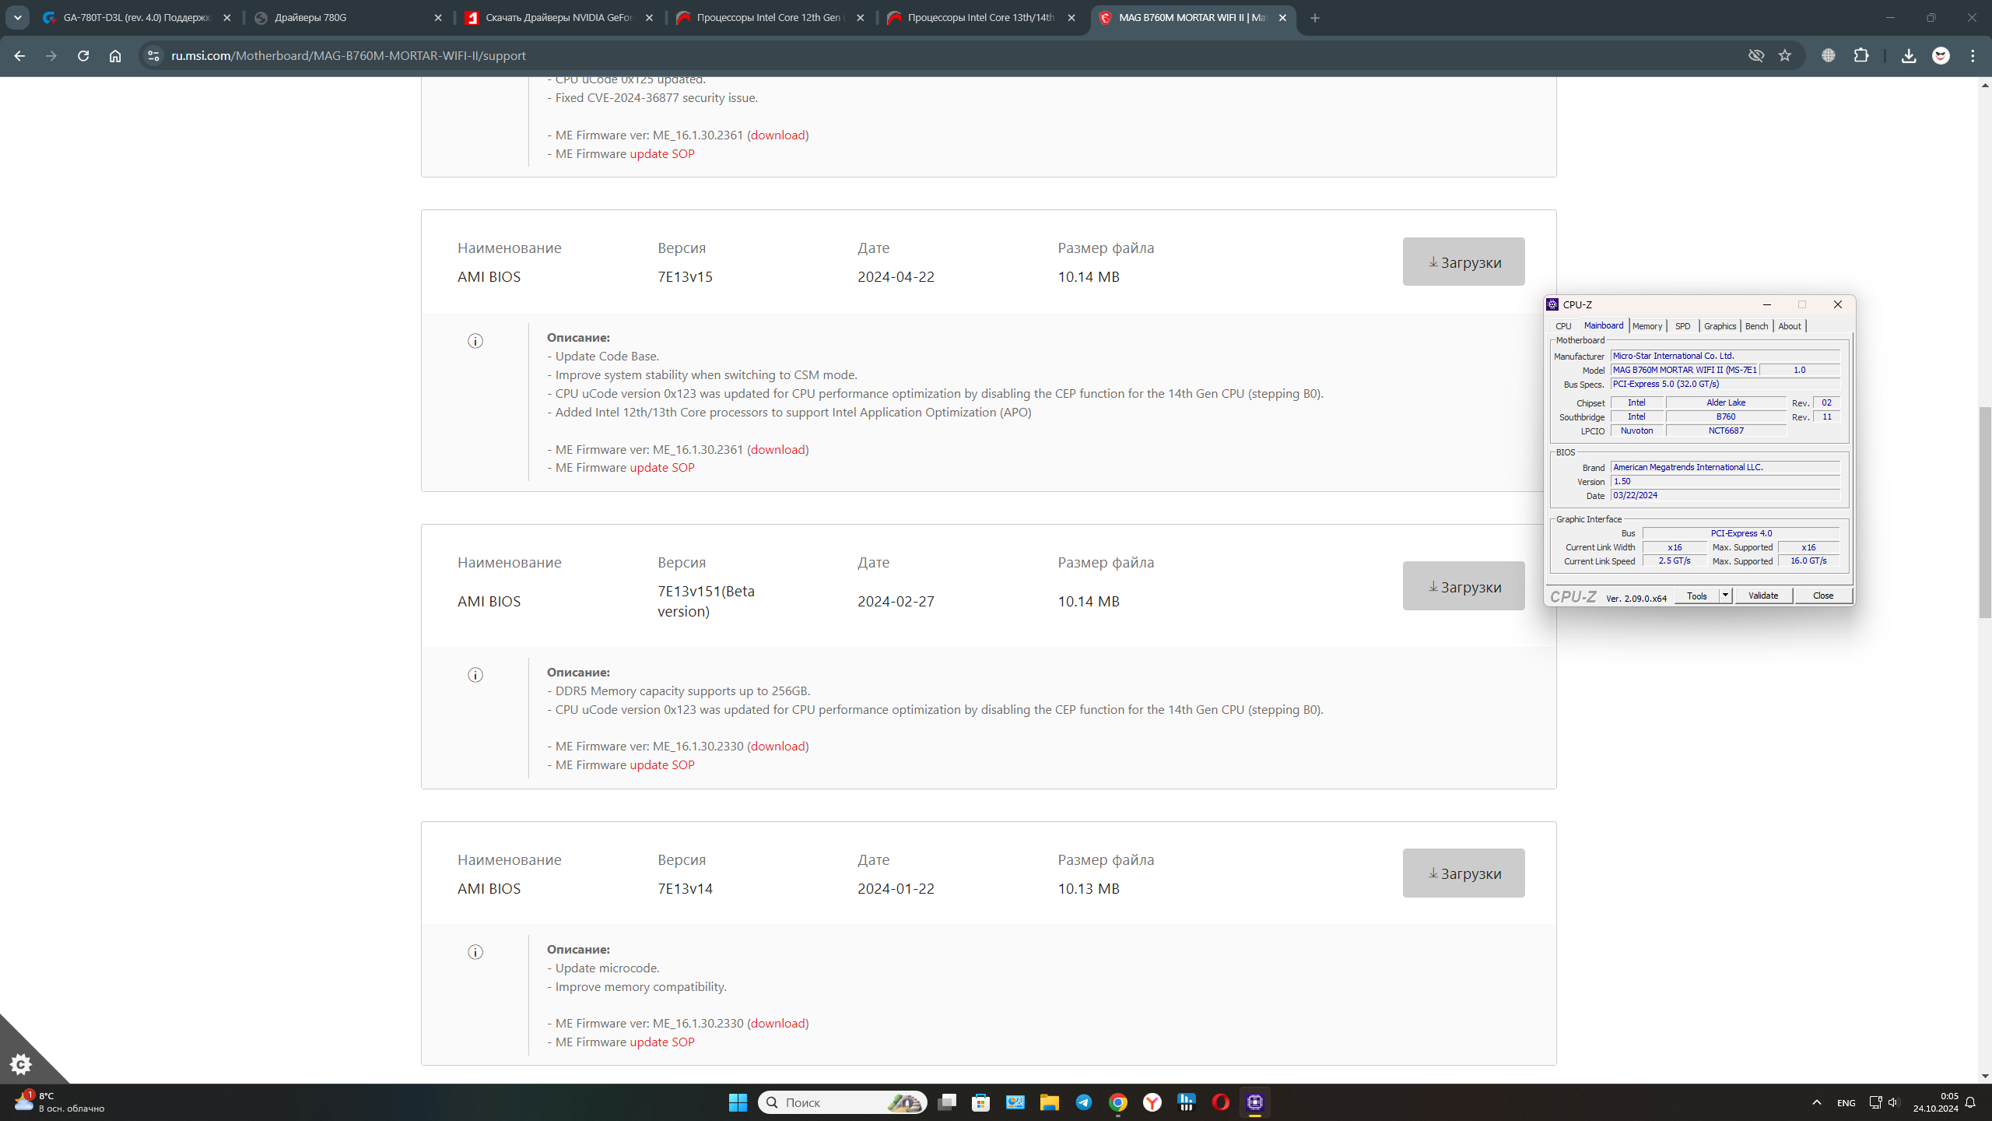The height and width of the screenshot is (1121, 1992).
Task: Reload the MSI support page
Action: 83,55
